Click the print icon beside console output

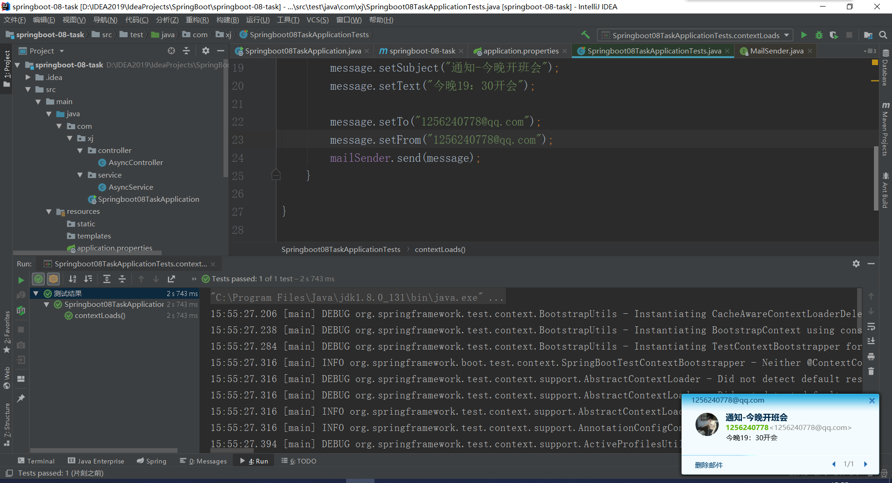pos(871,357)
